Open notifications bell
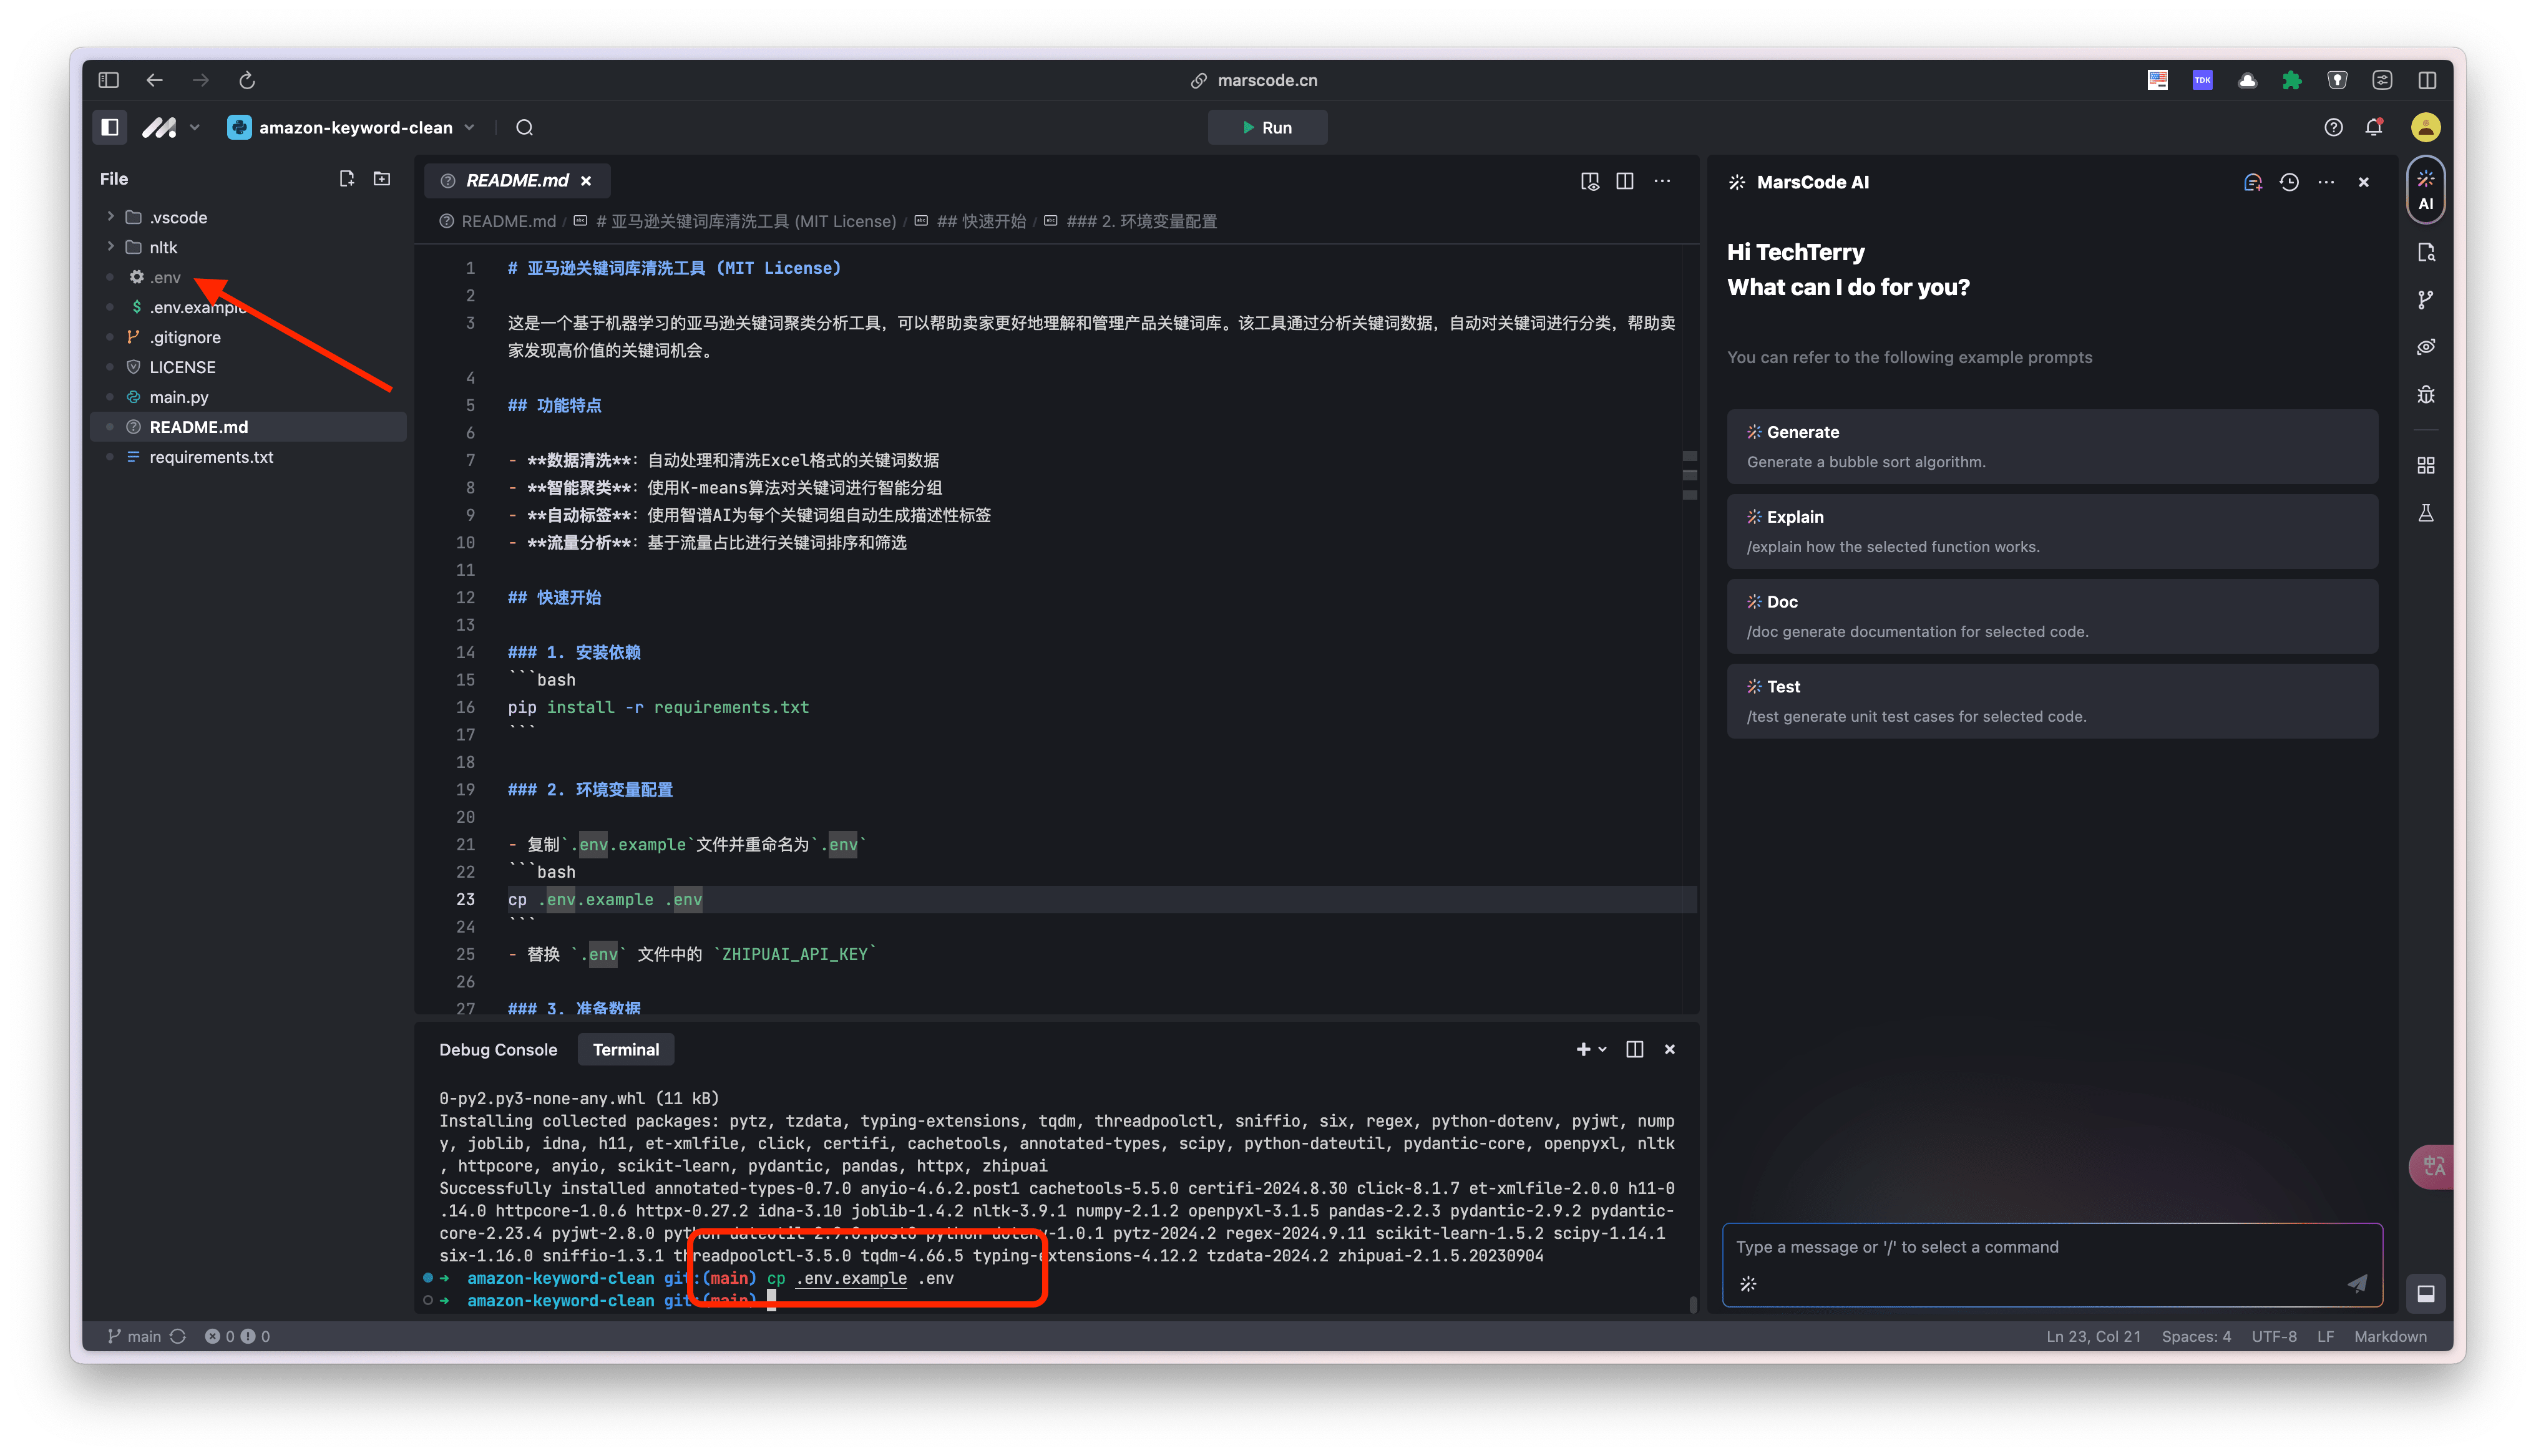Image resolution: width=2536 pixels, height=1456 pixels. (2374, 127)
